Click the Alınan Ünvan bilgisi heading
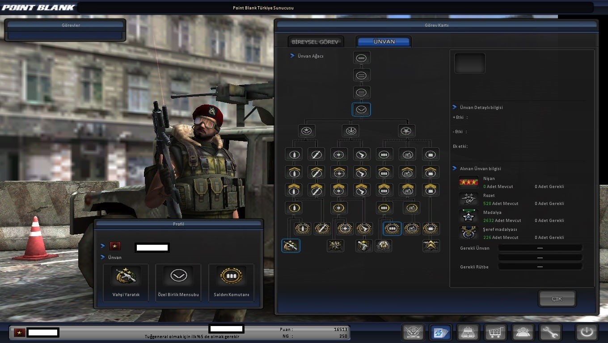This screenshot has height=343, width=608. point(481,169)
